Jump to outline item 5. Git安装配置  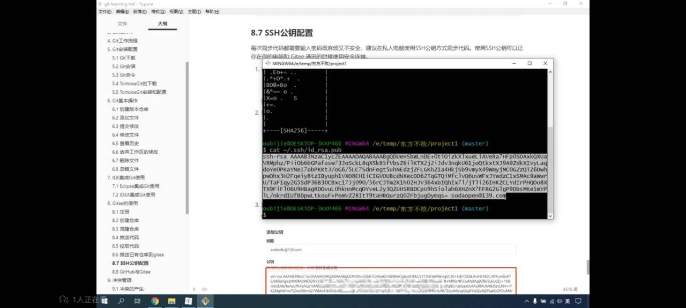pos(122,49)
